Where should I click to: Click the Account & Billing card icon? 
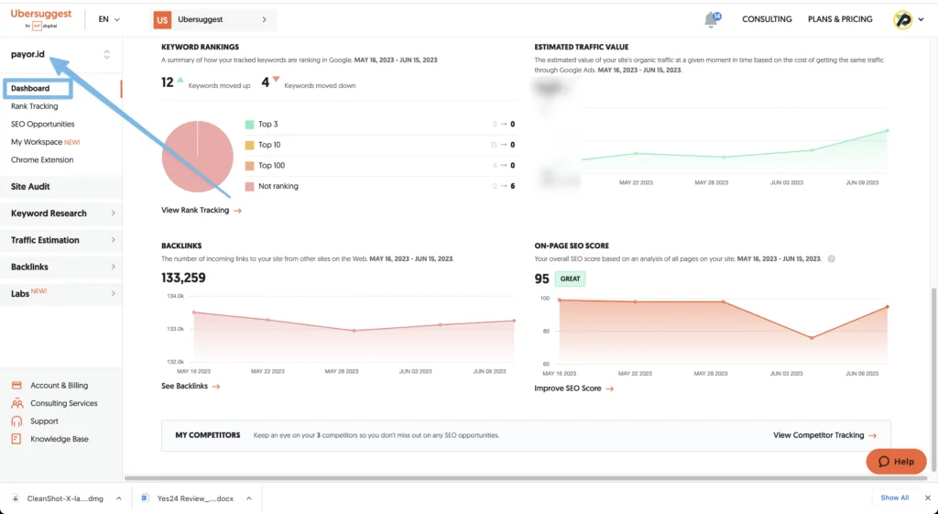pyautogui.click(x=16, y=386)
